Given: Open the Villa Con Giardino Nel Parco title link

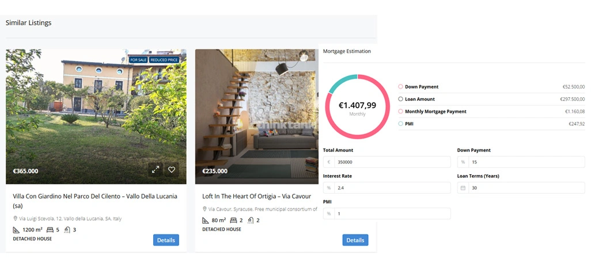Looking at the screenshot, I should click(x=95, y=201).
